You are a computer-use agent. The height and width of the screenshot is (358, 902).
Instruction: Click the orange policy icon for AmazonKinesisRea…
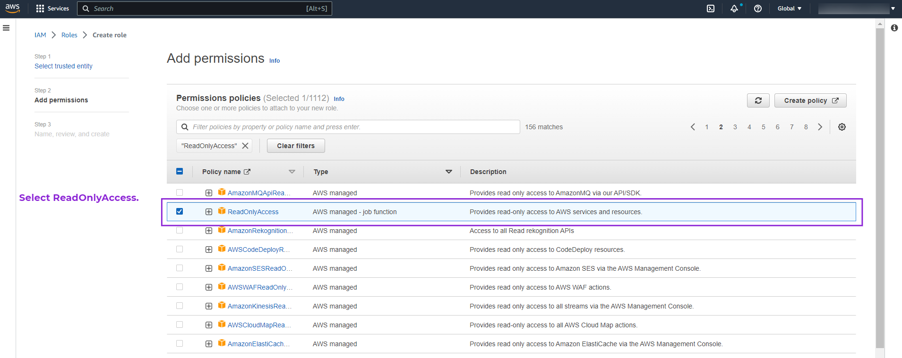click(222, 306)
